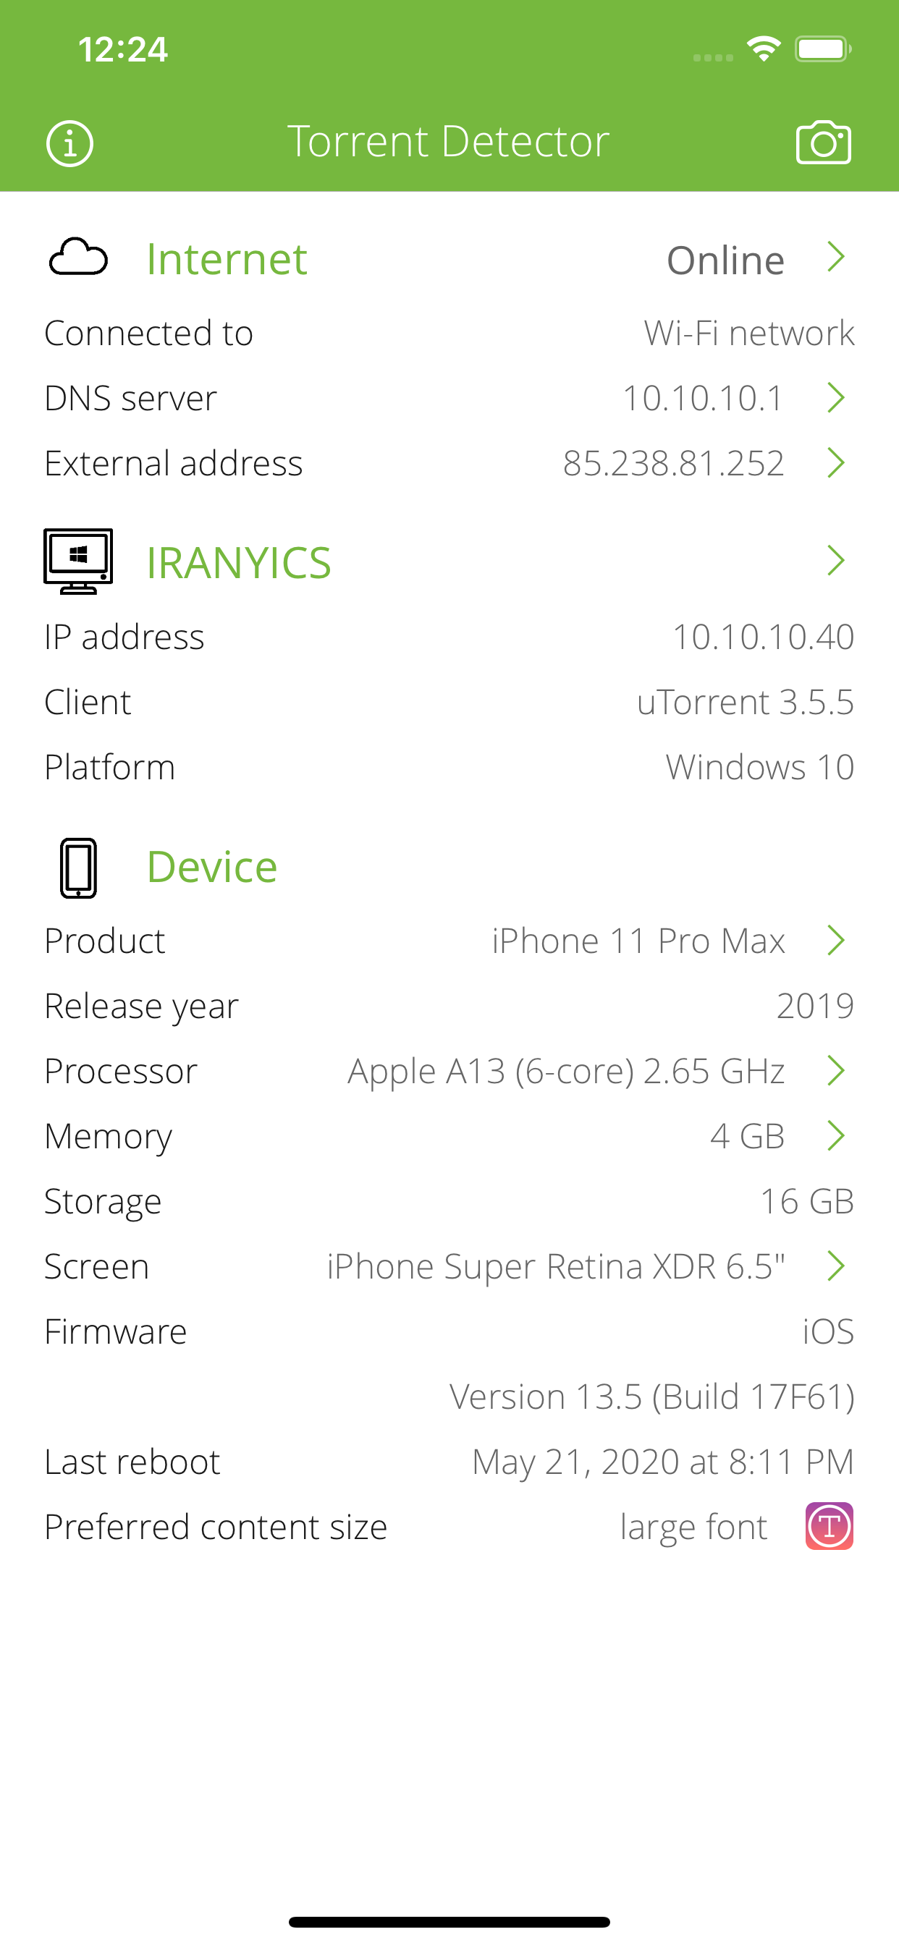
Task: Tap the smartphone icon beside Device
Action: tap(78, 867)
